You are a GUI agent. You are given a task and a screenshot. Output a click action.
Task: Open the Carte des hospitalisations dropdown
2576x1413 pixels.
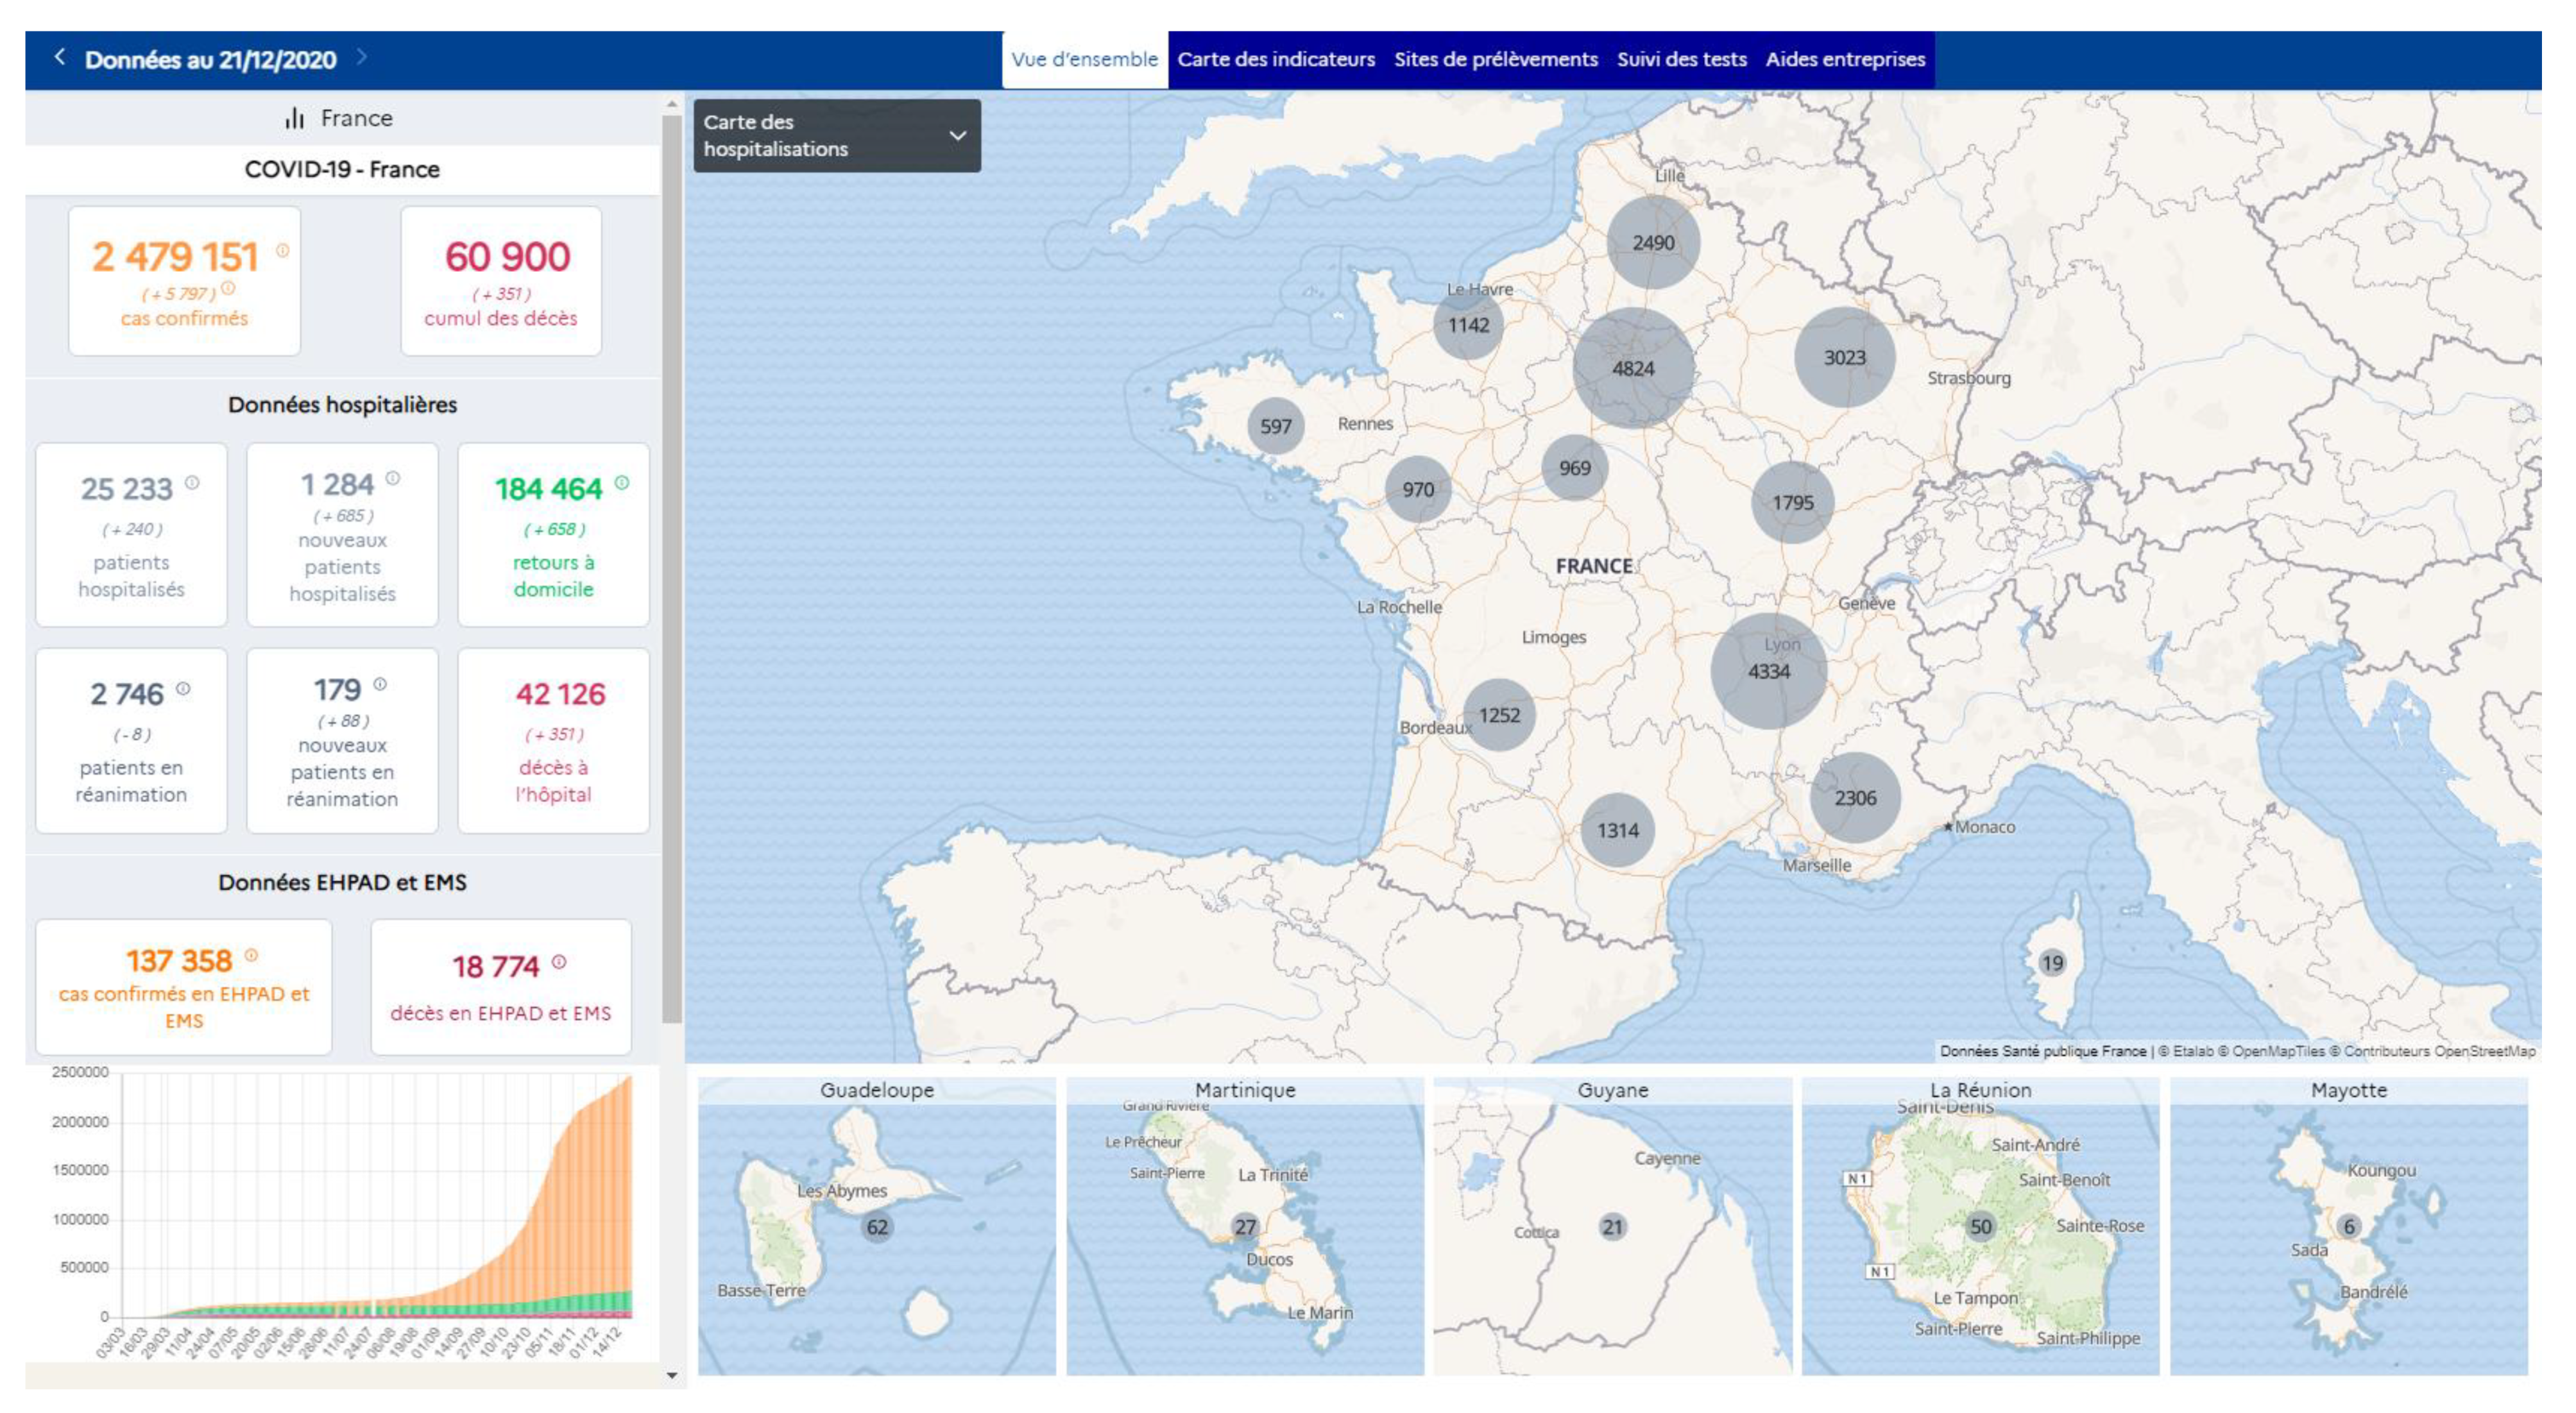[836, 135]
